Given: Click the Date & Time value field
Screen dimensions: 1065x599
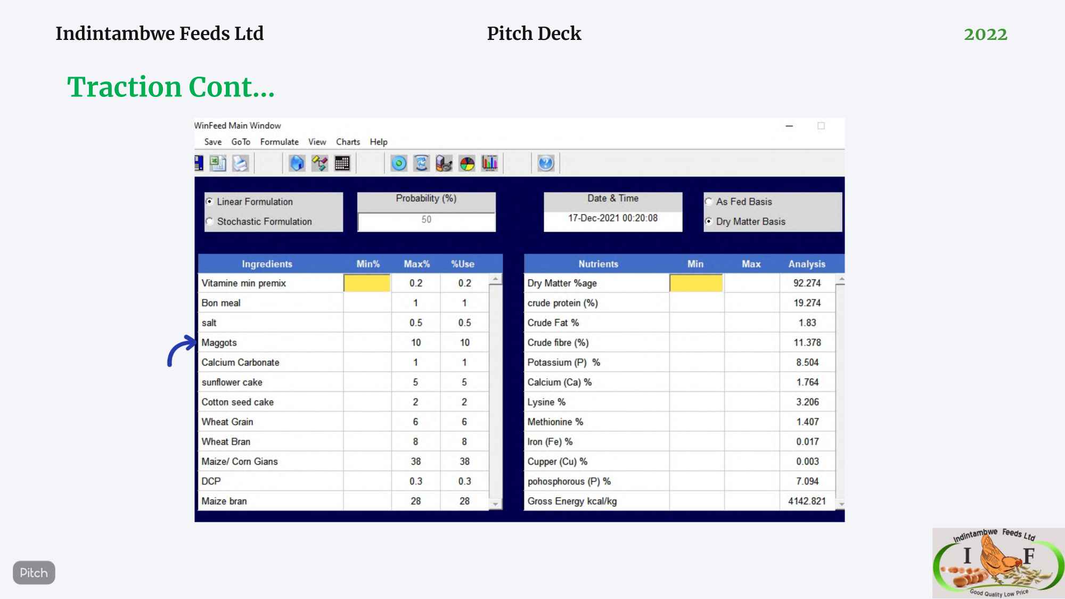Looking at the screenshot, I should coord(613,221).
